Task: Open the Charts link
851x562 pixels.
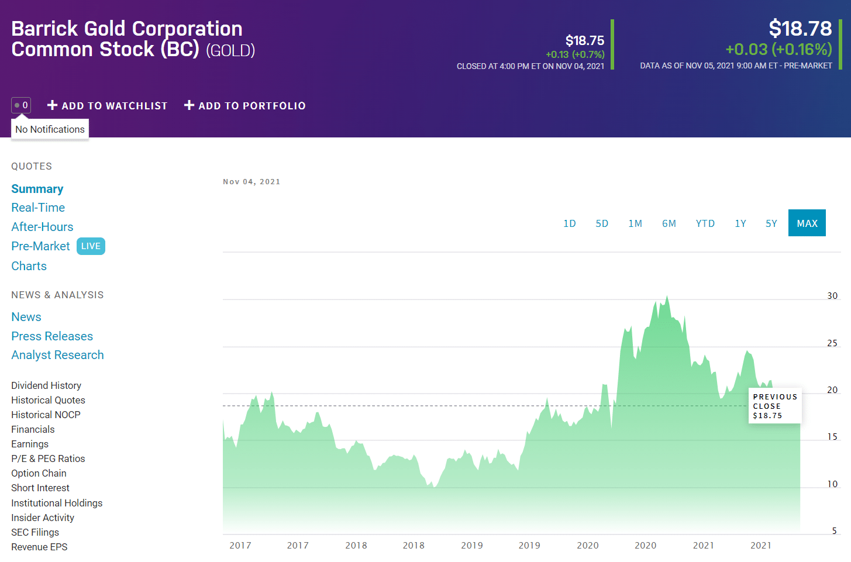Action: pos(29,266)
